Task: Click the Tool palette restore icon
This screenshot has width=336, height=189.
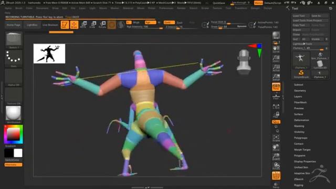Action: (330, 8)
